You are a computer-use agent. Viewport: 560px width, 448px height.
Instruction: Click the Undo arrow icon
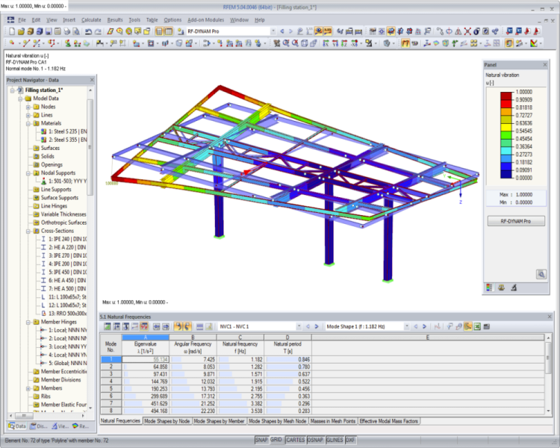click(88, 31)
